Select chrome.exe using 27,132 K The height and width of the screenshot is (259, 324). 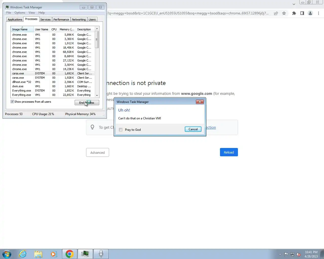53,60
